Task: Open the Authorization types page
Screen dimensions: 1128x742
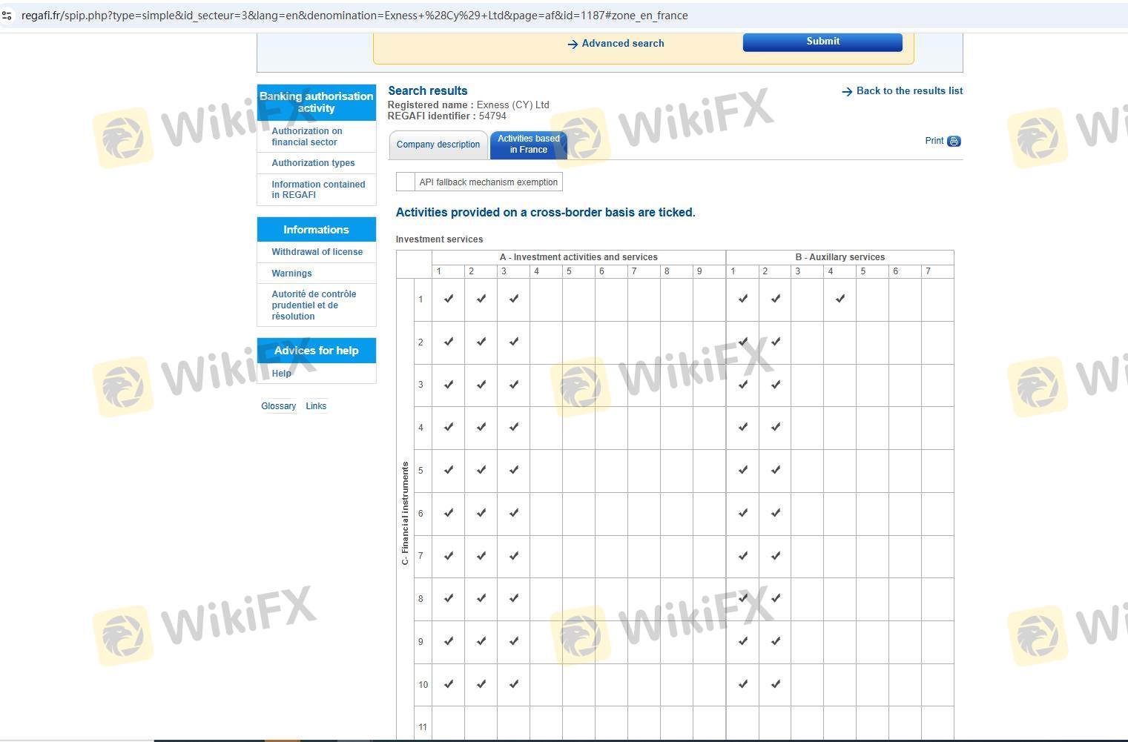Action: coord(313,163)
